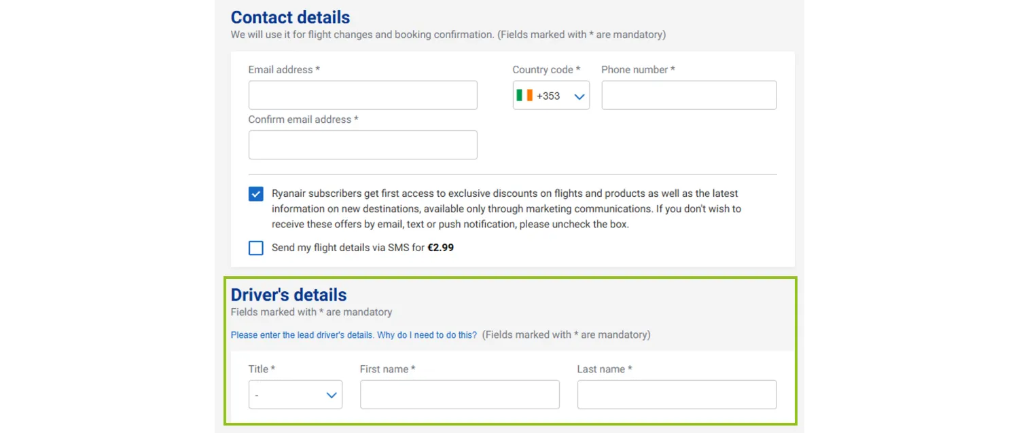This screenshot has width=1019, height=433.
Task: Click inside the Phone number field
Action: [688, 95]
